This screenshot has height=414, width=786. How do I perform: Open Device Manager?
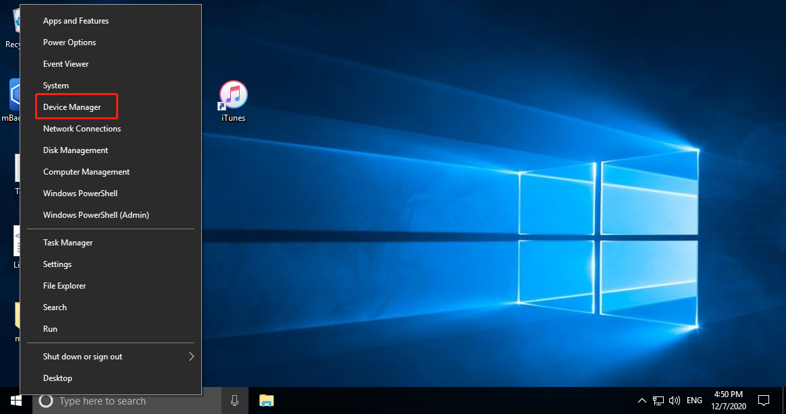coord(111,107)
